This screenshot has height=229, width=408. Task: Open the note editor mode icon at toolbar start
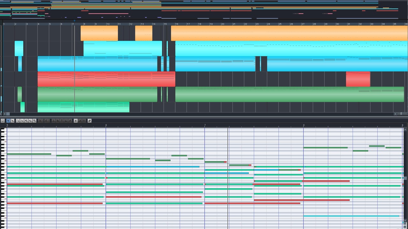tap(3, 121)
